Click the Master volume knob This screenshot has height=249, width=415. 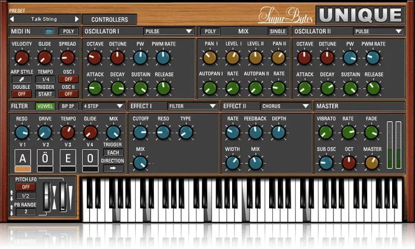pos(372,163)
